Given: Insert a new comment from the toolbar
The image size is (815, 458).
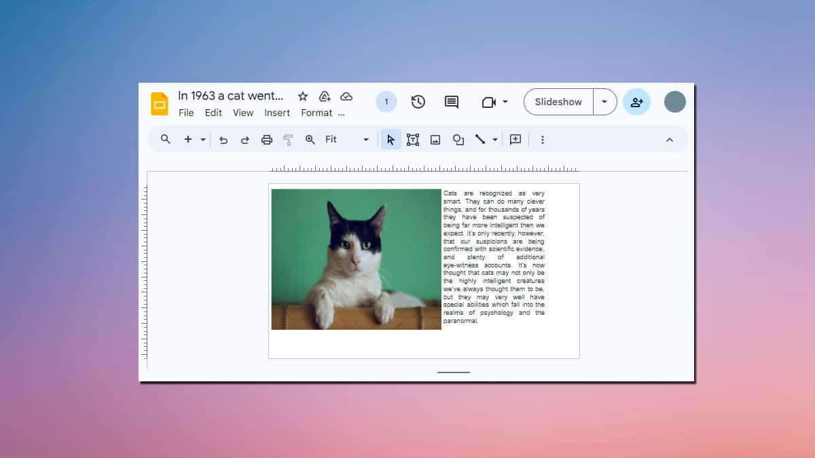Looking at the screenshot, I should pyautogui.click(x=515, y=139).
